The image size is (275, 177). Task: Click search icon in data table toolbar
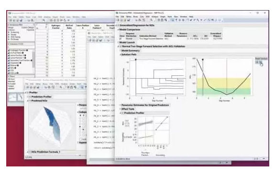click(44, 21)
